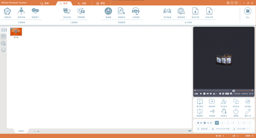
Task: Switch to 教學 teaching tab
Action: tap(45, 3)
